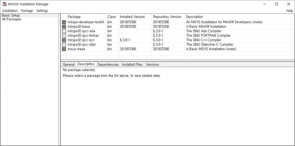Click repository version 2013072300 of msys-base
Viewport: 295px width, 146px height.
pyautogui.click(x=161, y=49)
